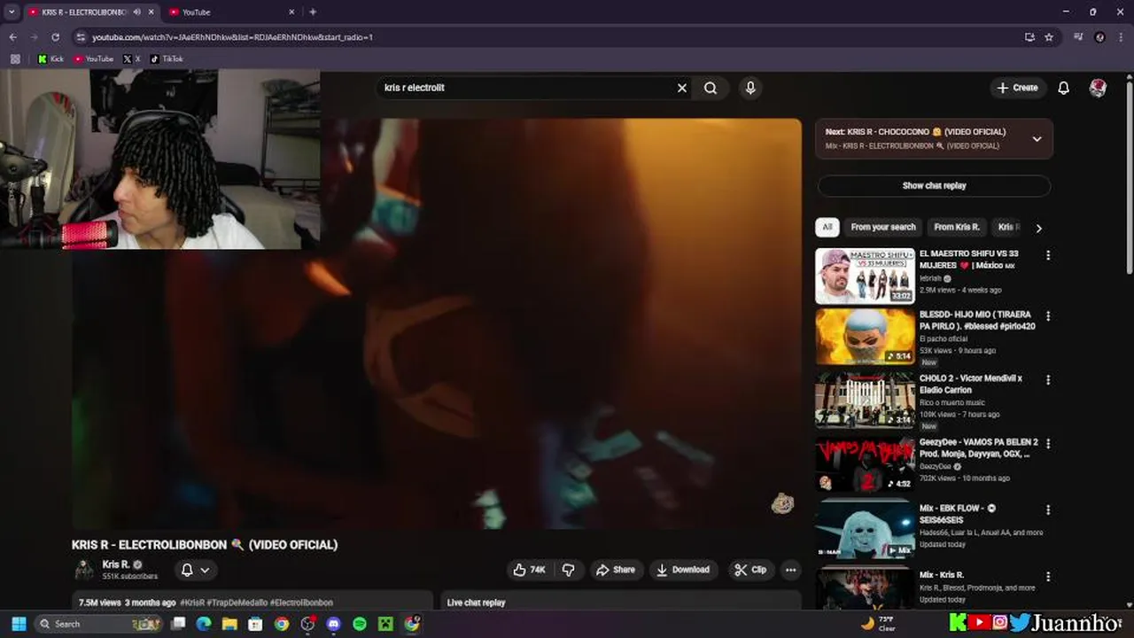1134x638 pixels.
Task: Mute the KRIS R tab audio icon
Action: click(x=136, y=12)
